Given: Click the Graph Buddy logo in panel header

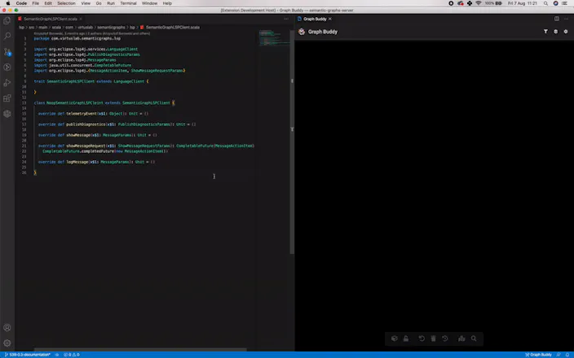Looking at the screenshot, I should point(302,32).
